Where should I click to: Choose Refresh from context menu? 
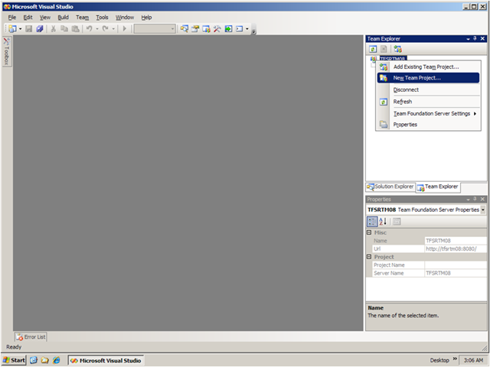(x=428, y=102)
